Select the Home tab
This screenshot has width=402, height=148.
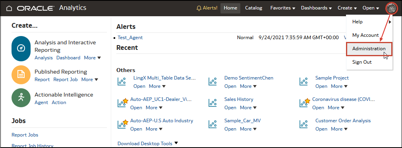click(x=230, y=8)
